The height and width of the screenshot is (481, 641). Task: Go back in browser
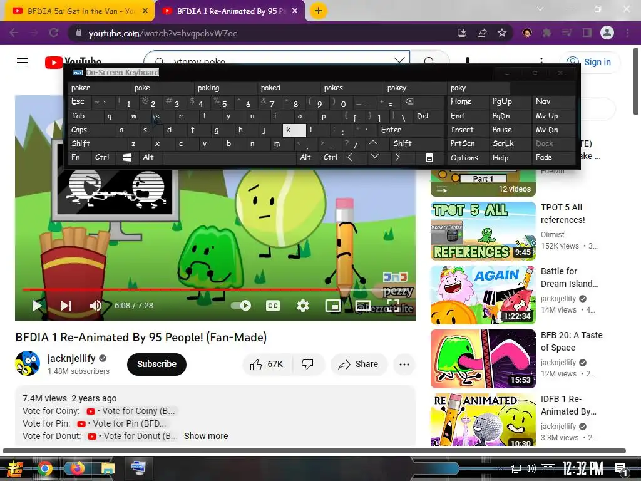click(14, 33)
